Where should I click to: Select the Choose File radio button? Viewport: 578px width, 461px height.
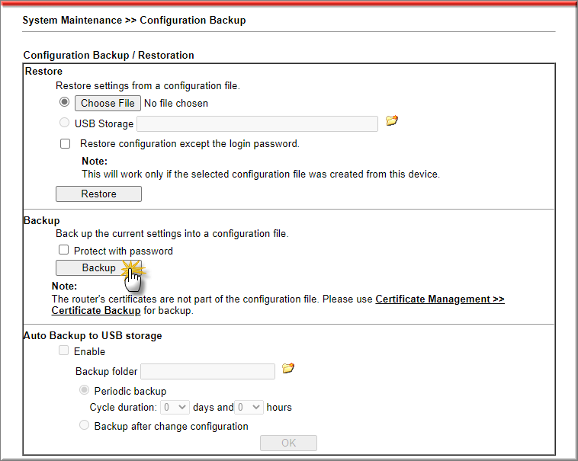[65, 102]
